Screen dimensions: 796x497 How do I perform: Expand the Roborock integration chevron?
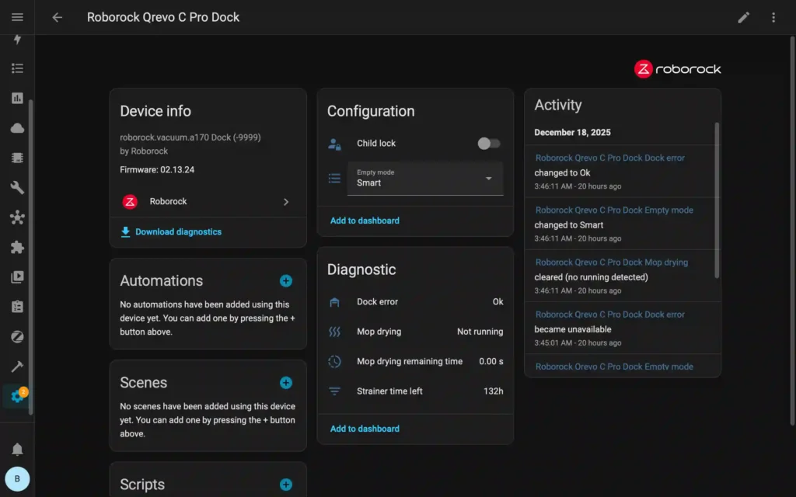tap(285, 202)
